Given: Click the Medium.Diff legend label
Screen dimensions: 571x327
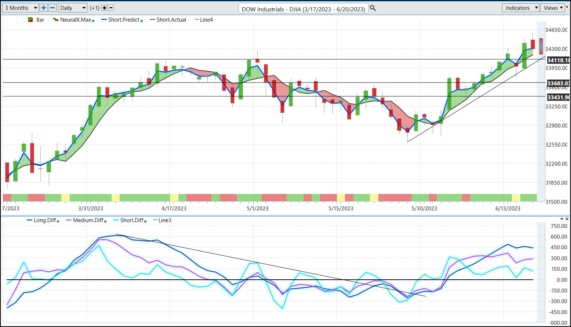Looking at the screenshot, I should click(88, 220).
